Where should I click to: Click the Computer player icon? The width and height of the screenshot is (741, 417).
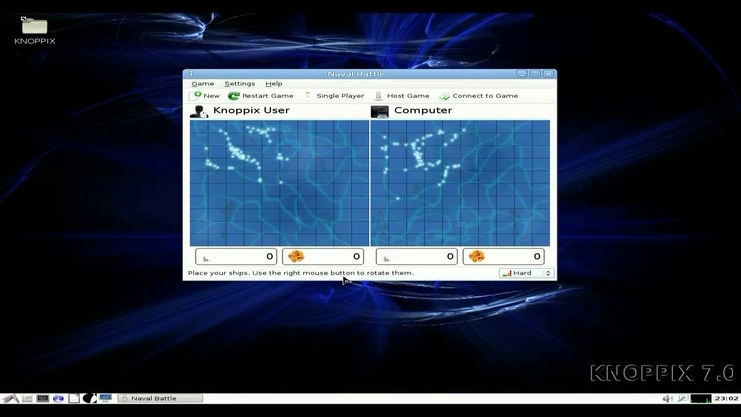pos(379,111)
